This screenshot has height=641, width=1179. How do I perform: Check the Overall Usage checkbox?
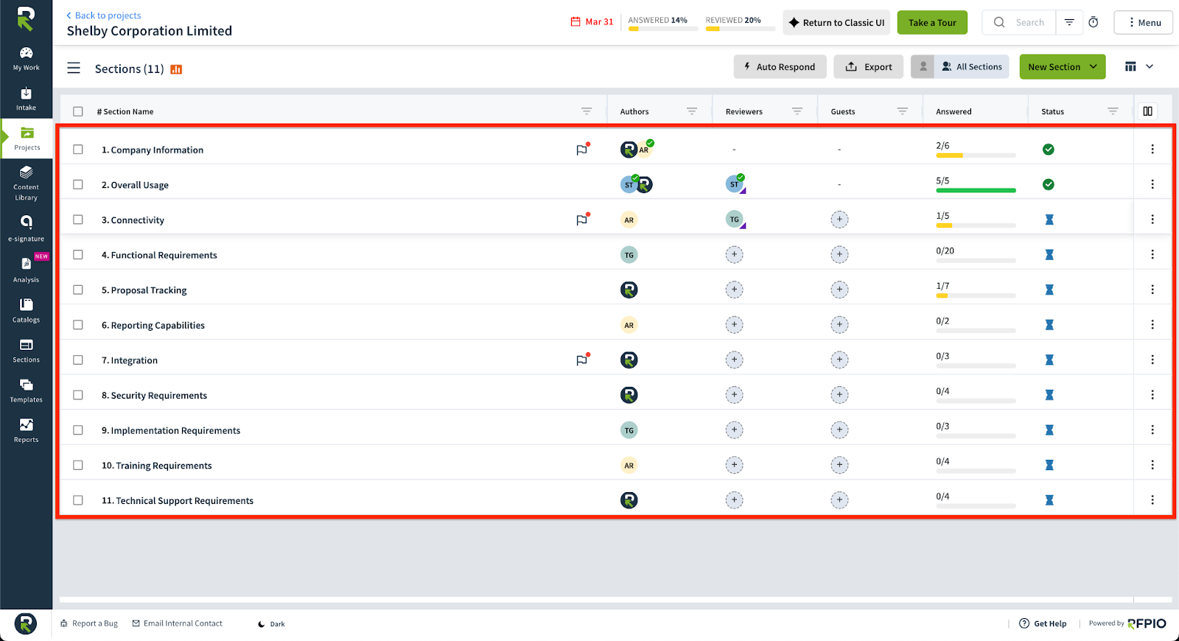[x=78, y=185]
